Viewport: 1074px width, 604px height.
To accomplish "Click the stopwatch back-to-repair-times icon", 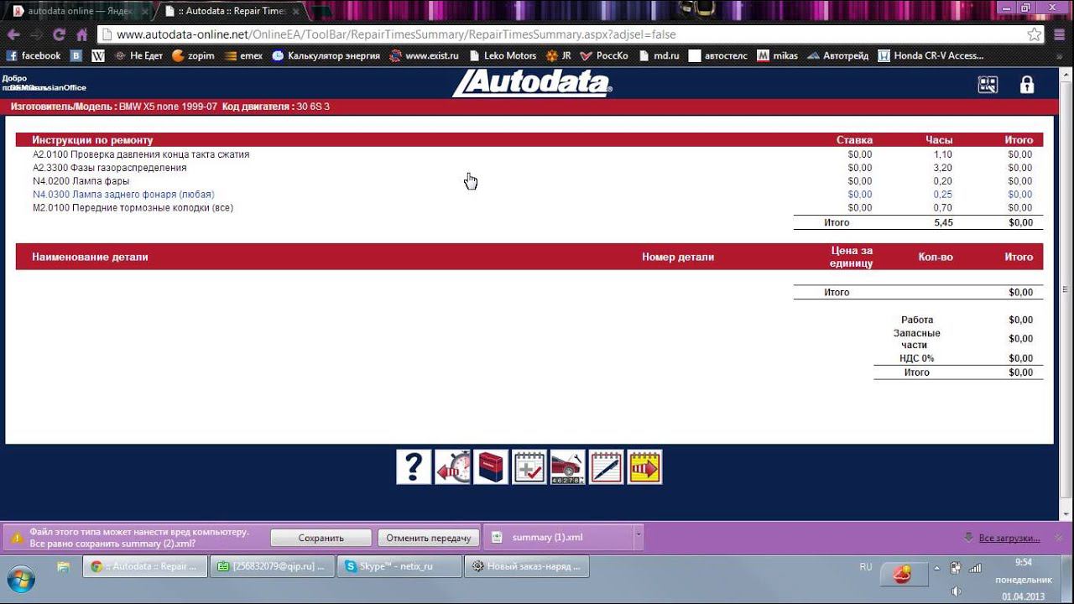I will [x=452, y=467].
